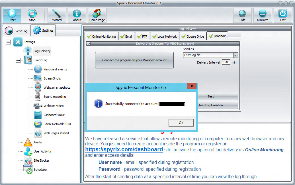Open the Online Monitoring tab

101,36
